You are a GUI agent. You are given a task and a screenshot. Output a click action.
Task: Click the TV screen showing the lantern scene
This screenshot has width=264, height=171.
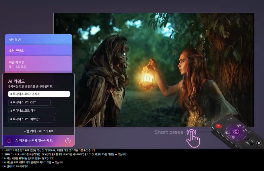pos(154,70)
